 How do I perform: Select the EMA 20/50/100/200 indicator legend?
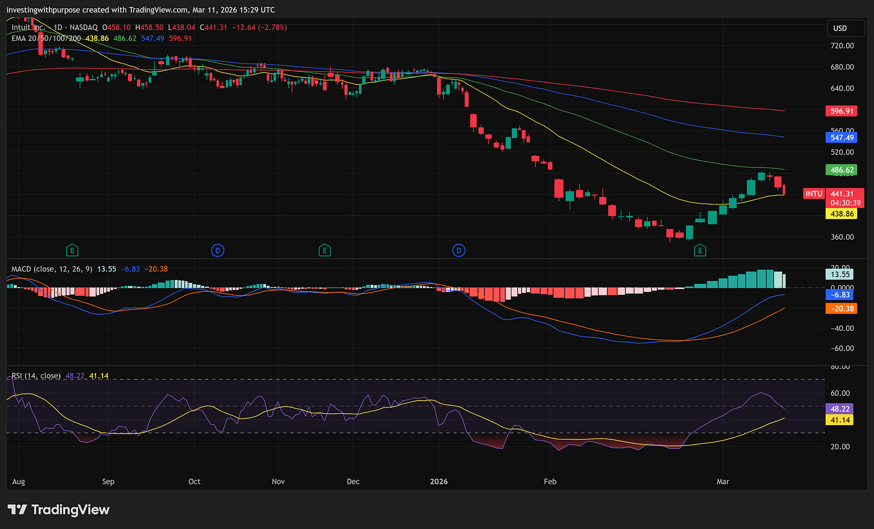click(46, 38)
